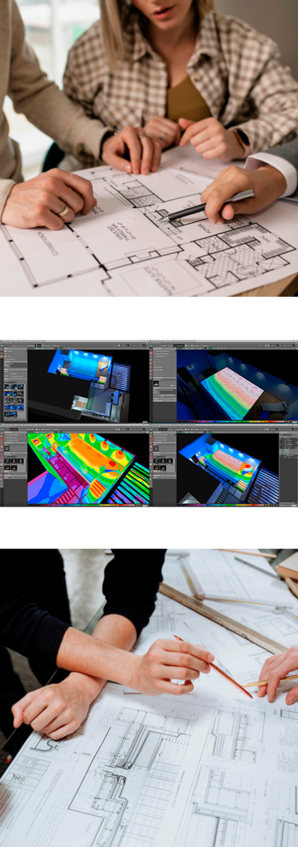Select first scene thumbnail in top-left window's grid
Screen dimensions: 298x847
(7, 387)
